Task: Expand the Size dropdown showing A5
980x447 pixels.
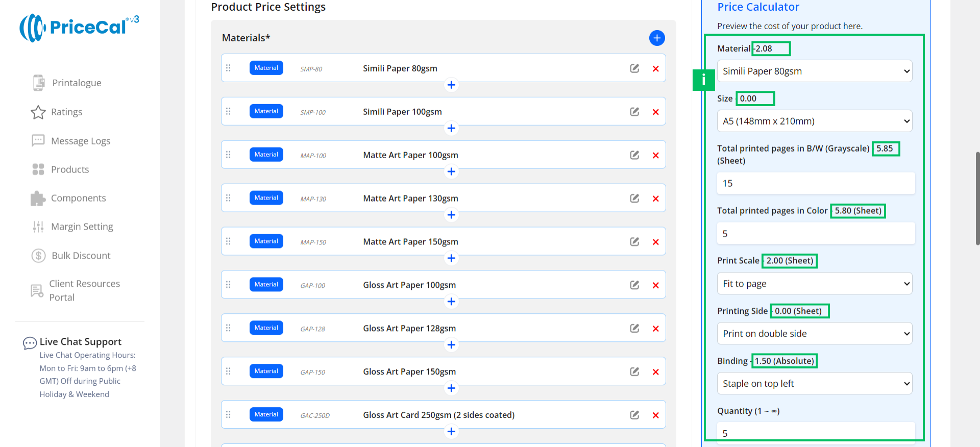Action: click(814, 121)
